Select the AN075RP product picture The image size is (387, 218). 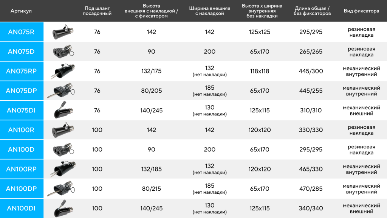61,71
